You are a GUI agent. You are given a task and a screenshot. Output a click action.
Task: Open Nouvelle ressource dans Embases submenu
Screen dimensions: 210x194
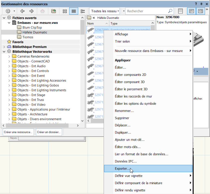(148, 51)
